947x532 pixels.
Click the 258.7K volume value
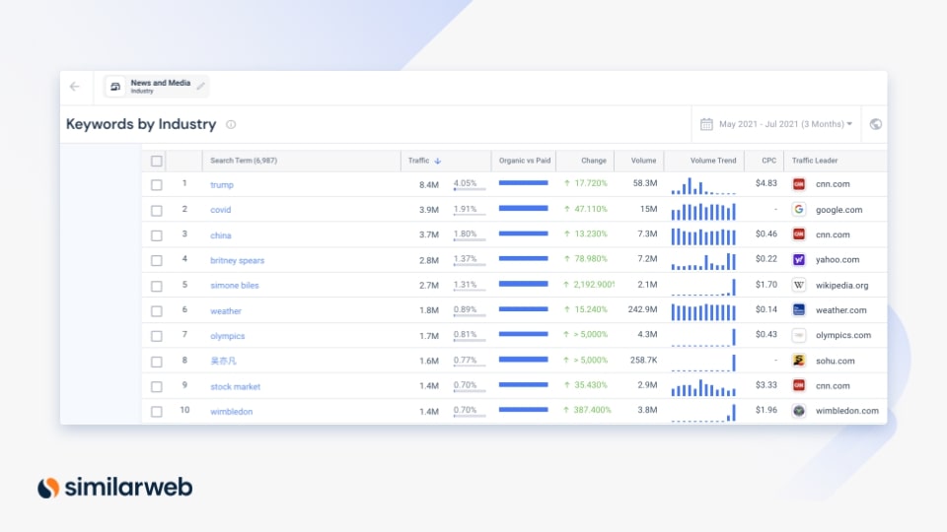[644, 361]
